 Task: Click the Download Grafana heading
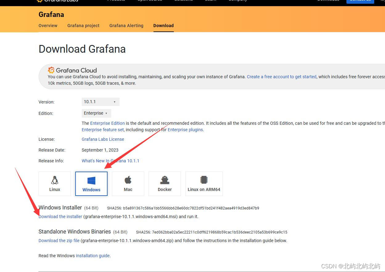pyautogui.click(x=82, y=49)
